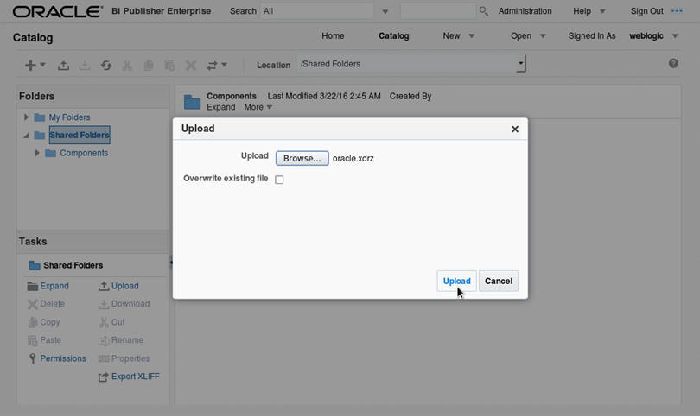
Task: Select My Folders in the tree
Action: click(69, 117)
